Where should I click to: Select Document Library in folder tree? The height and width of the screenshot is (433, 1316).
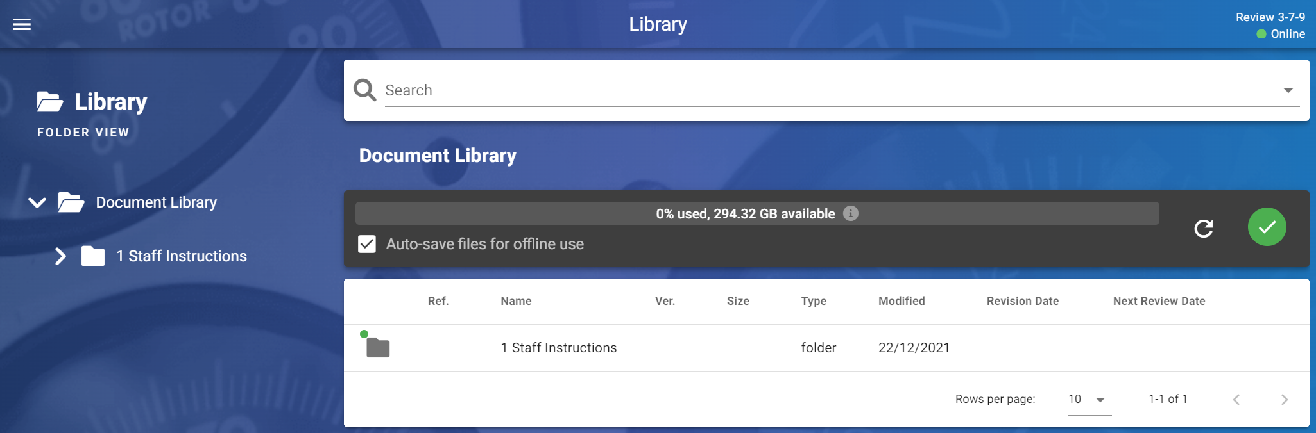point(156,202)
